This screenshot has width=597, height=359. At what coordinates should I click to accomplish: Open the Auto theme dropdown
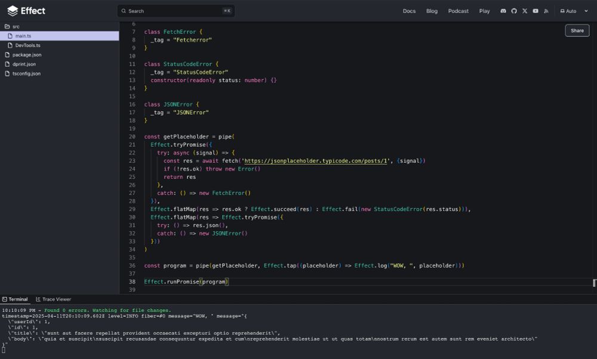(x=574, y=11)
